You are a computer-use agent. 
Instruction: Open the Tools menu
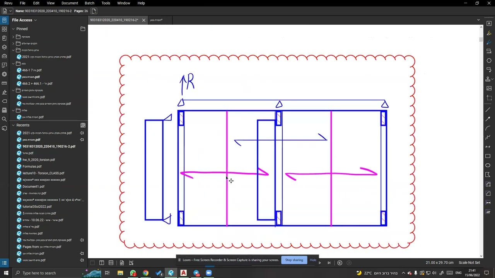tap(106, 3)
